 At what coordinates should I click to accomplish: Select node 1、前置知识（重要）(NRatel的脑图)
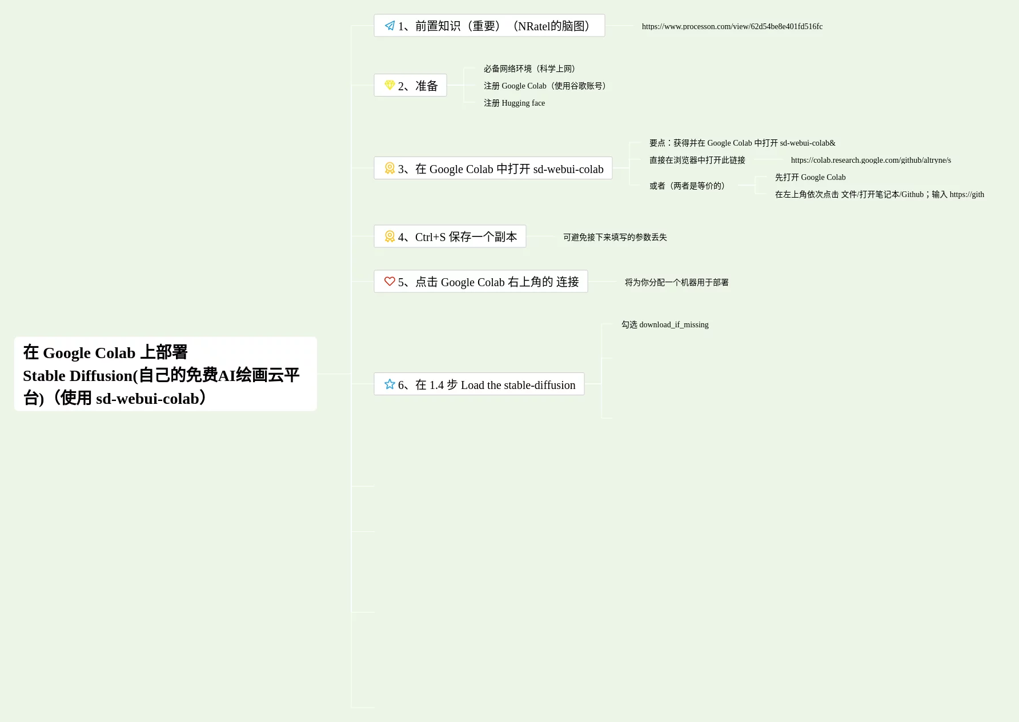coord(490,26)
